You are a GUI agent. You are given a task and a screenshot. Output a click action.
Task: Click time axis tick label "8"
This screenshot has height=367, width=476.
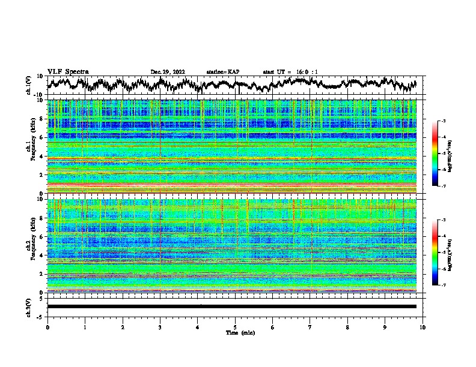pyautogui.click(x=347, y=327)
